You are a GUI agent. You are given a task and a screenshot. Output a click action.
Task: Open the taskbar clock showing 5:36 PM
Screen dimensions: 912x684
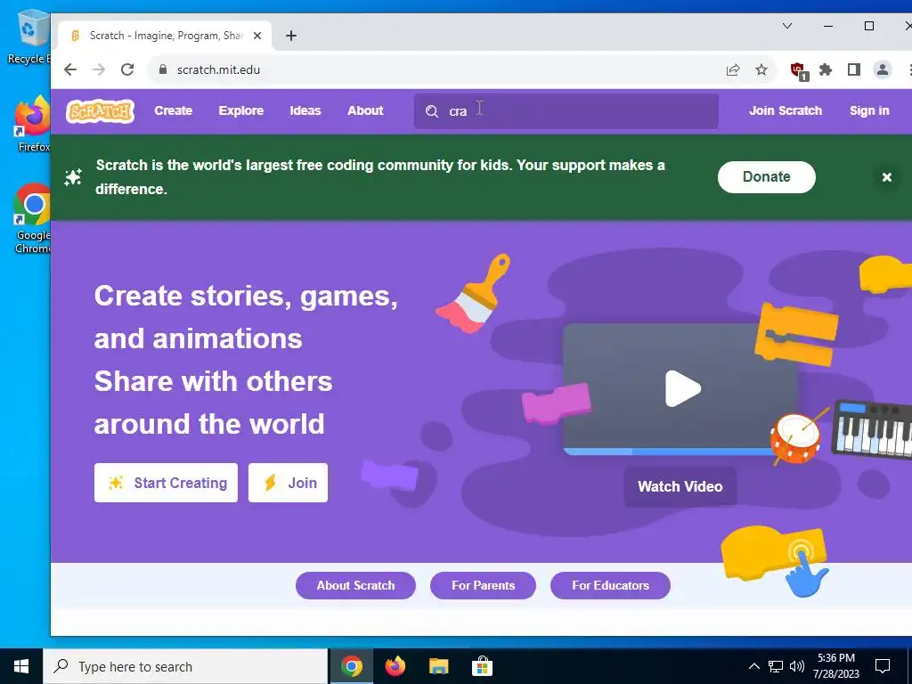[835, 666]
